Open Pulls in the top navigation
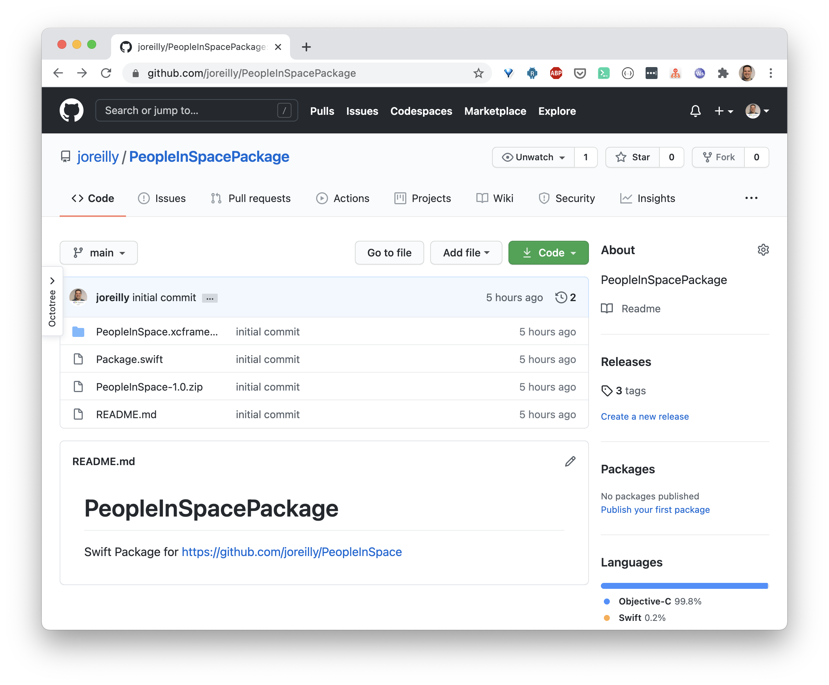This screenshot has height=685, width=829. (x=322, y=111)
